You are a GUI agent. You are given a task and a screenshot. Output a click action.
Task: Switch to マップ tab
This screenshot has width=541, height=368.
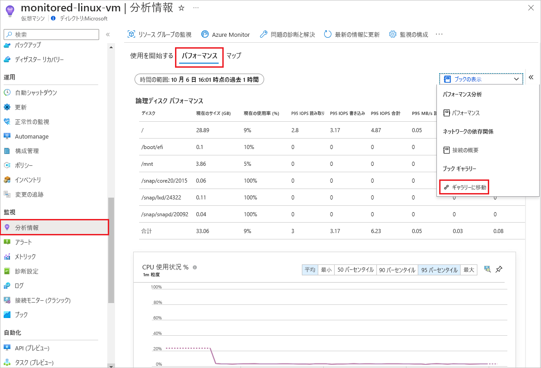234,55
